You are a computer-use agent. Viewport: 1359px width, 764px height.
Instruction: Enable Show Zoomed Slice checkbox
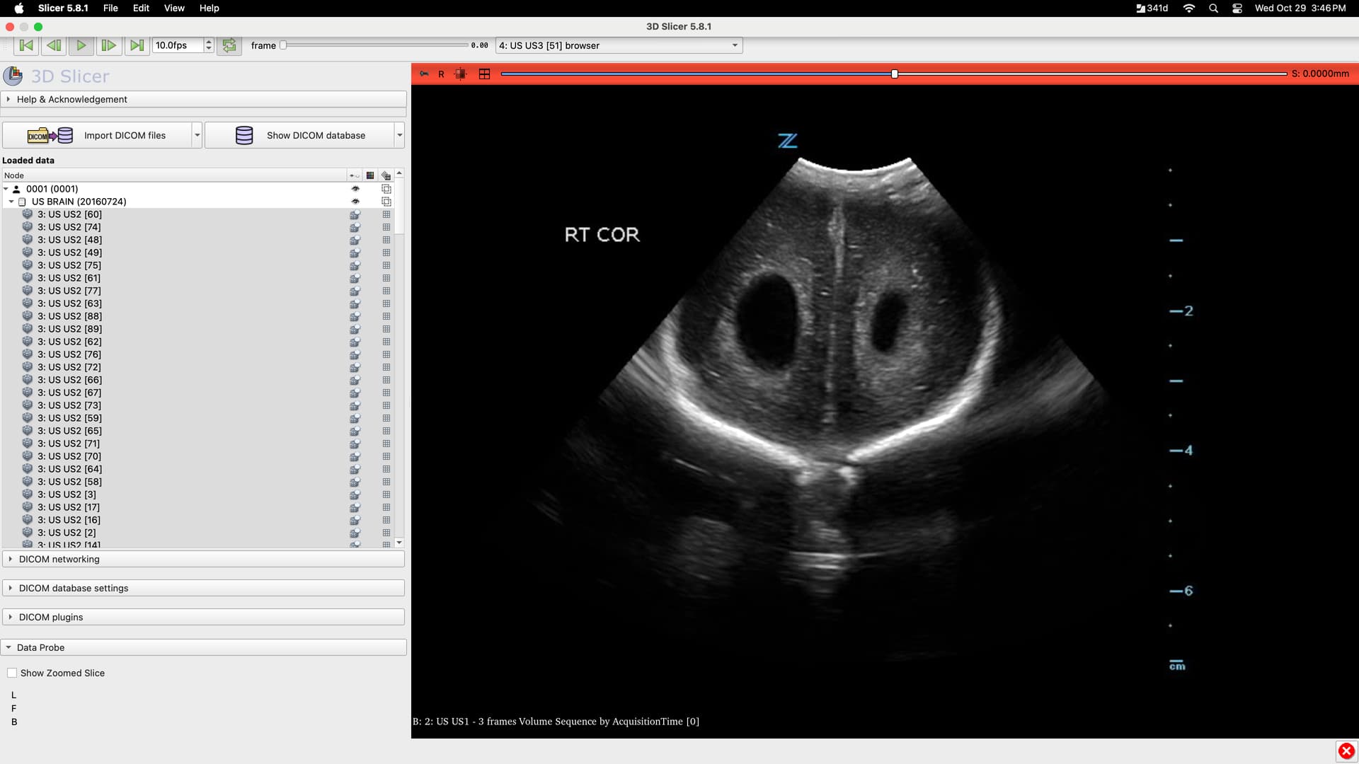coord(12,673)
